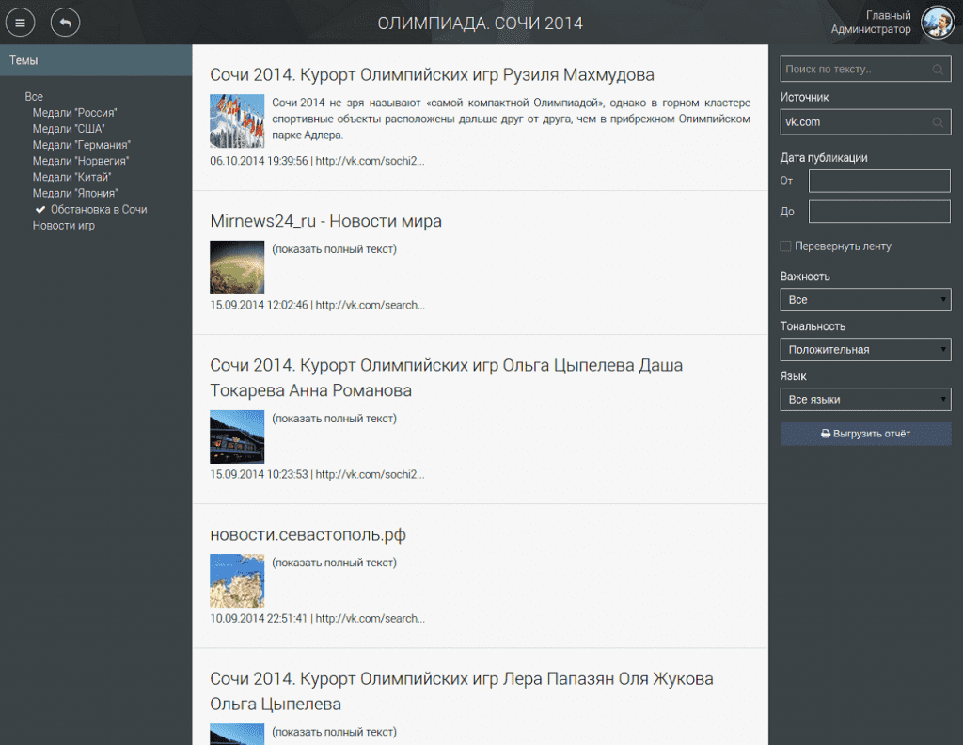Select topic Медали "Норвегия"

coord(81,161)
